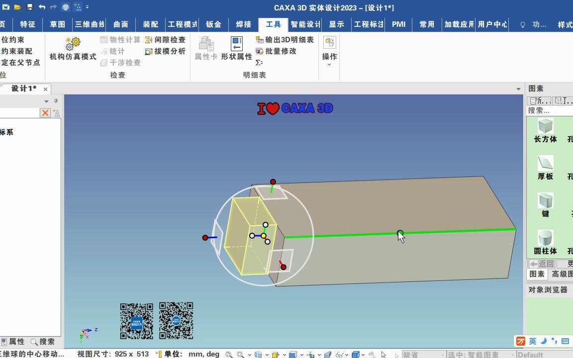Click a zoom magnifier icon on the status bar
This screenshot has height=358, width=573.
click(229, 354)
